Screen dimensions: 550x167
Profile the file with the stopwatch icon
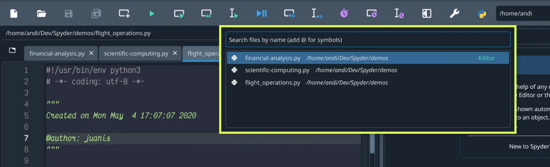coord(344,13)
